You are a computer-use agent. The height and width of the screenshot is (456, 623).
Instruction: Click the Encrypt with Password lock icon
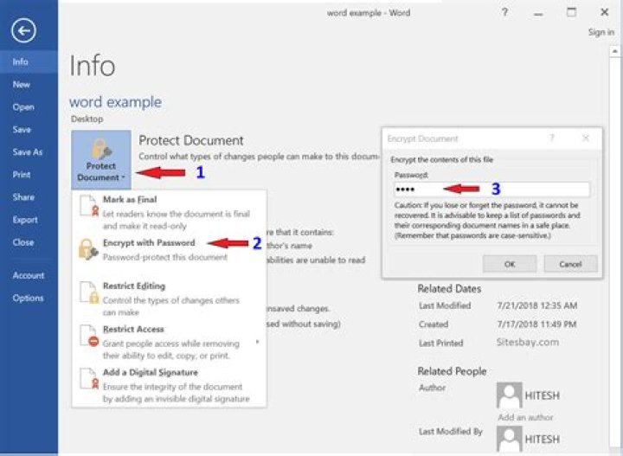[88, 249]
